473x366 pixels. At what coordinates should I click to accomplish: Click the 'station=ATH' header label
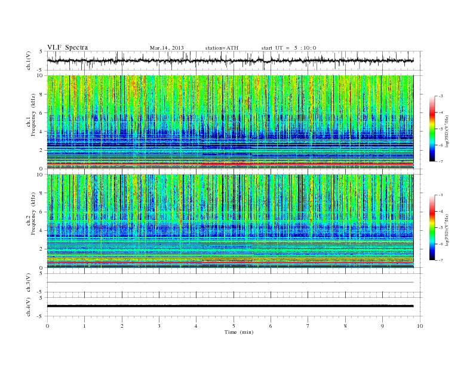coord(222,48)
